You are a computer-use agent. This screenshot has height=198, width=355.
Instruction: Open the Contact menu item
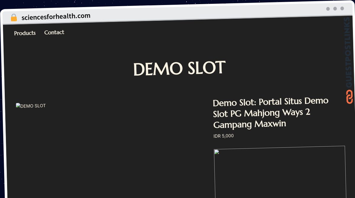click(x=54, y=33)
